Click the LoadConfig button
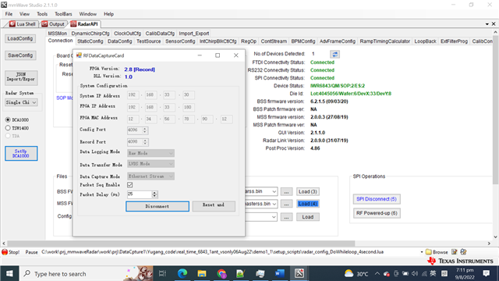 click(x=20, y=38)
